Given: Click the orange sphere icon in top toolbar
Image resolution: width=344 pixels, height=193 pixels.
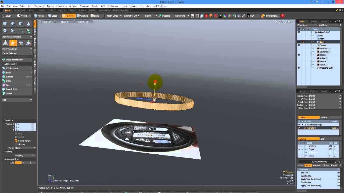Looking at the screenshot, I should pyautogui.click(x=211, y=16).
